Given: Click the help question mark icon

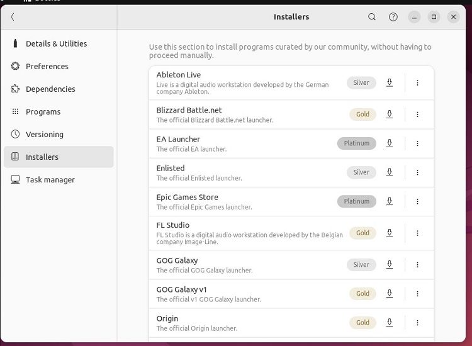Looking at the screenshot, I should click(393, 17).
